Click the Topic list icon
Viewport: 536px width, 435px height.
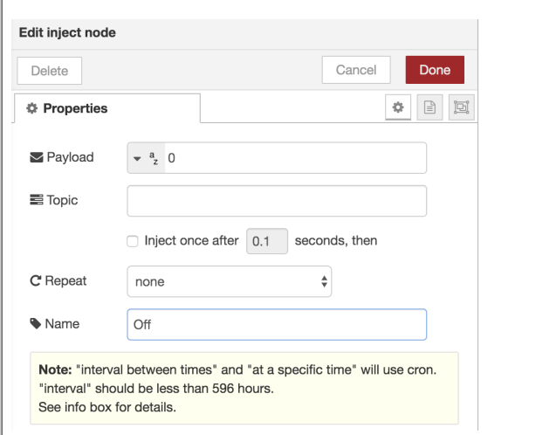click(37, 201)
